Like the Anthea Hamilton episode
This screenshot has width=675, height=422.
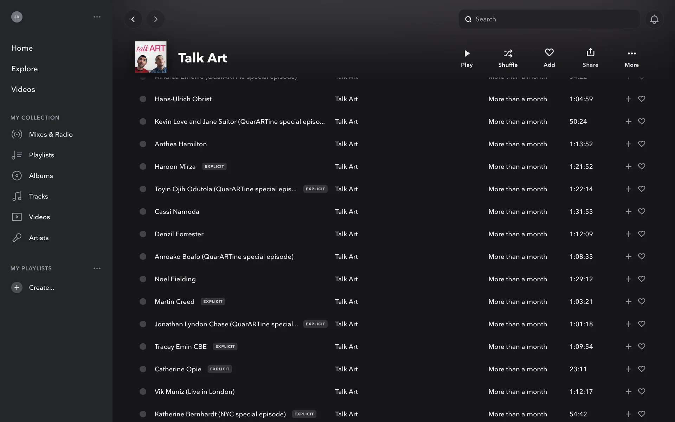tap(642, 144)
